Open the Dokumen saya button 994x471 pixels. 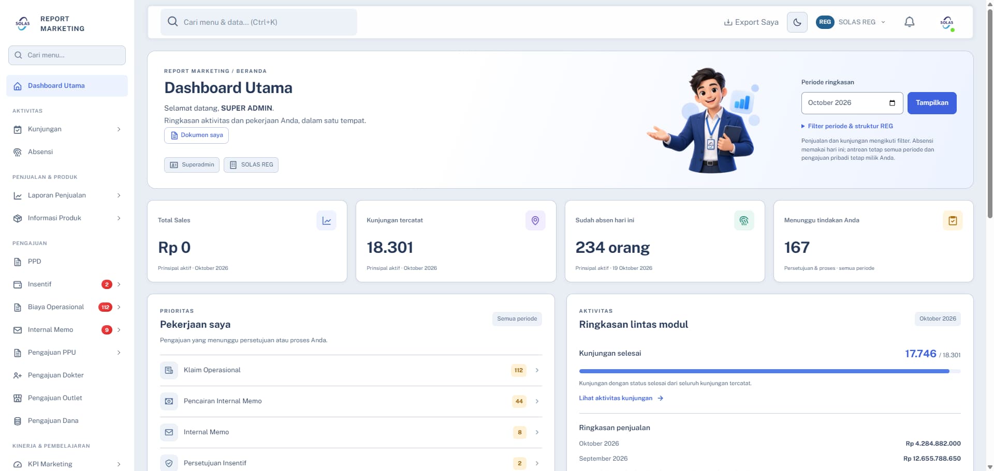point(196,135)
